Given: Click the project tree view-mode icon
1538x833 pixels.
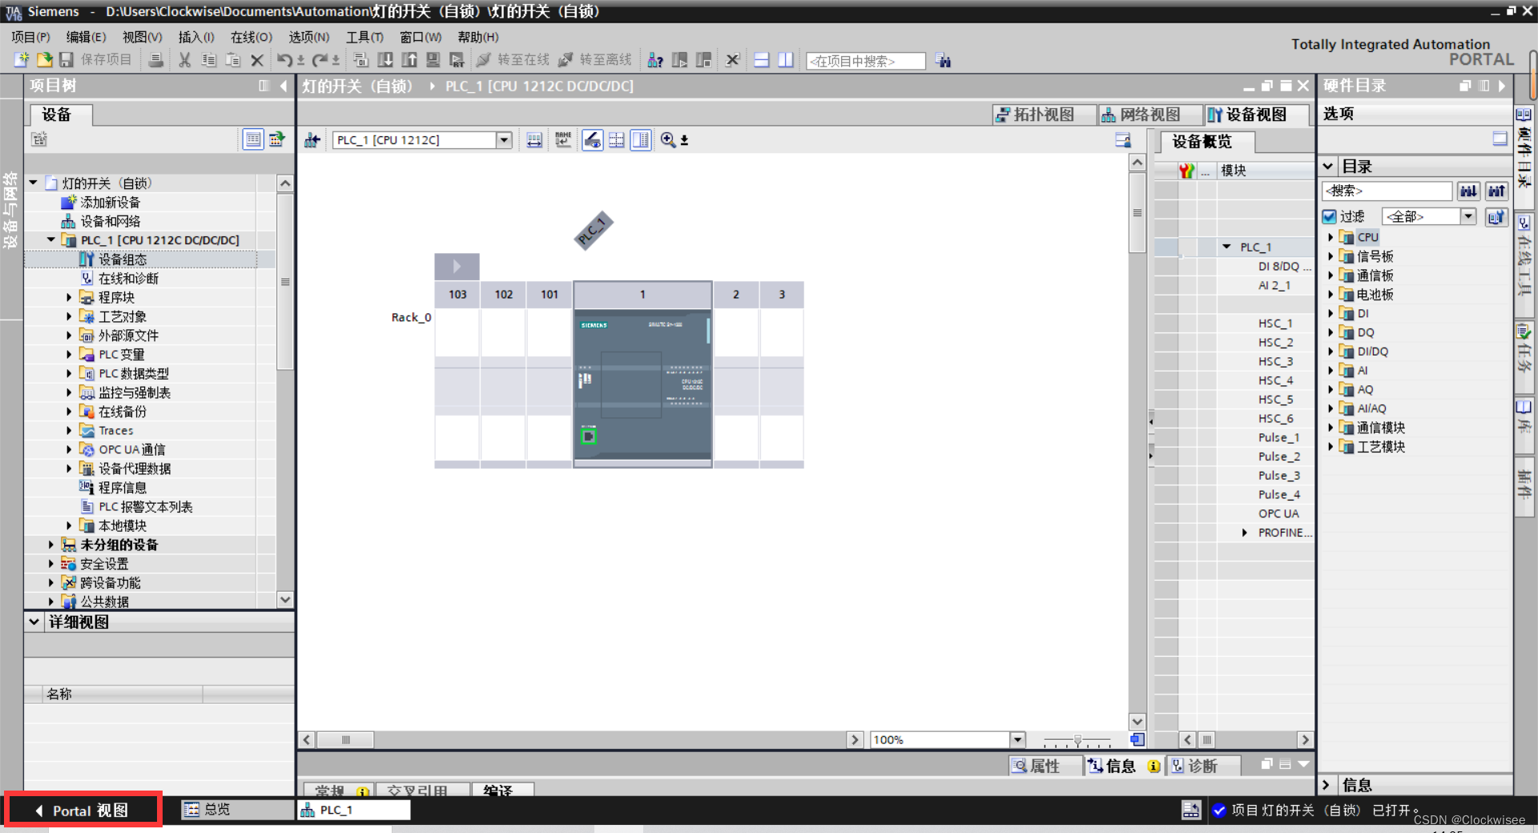Looking at the screenshot, I should [x=253, y=139].
